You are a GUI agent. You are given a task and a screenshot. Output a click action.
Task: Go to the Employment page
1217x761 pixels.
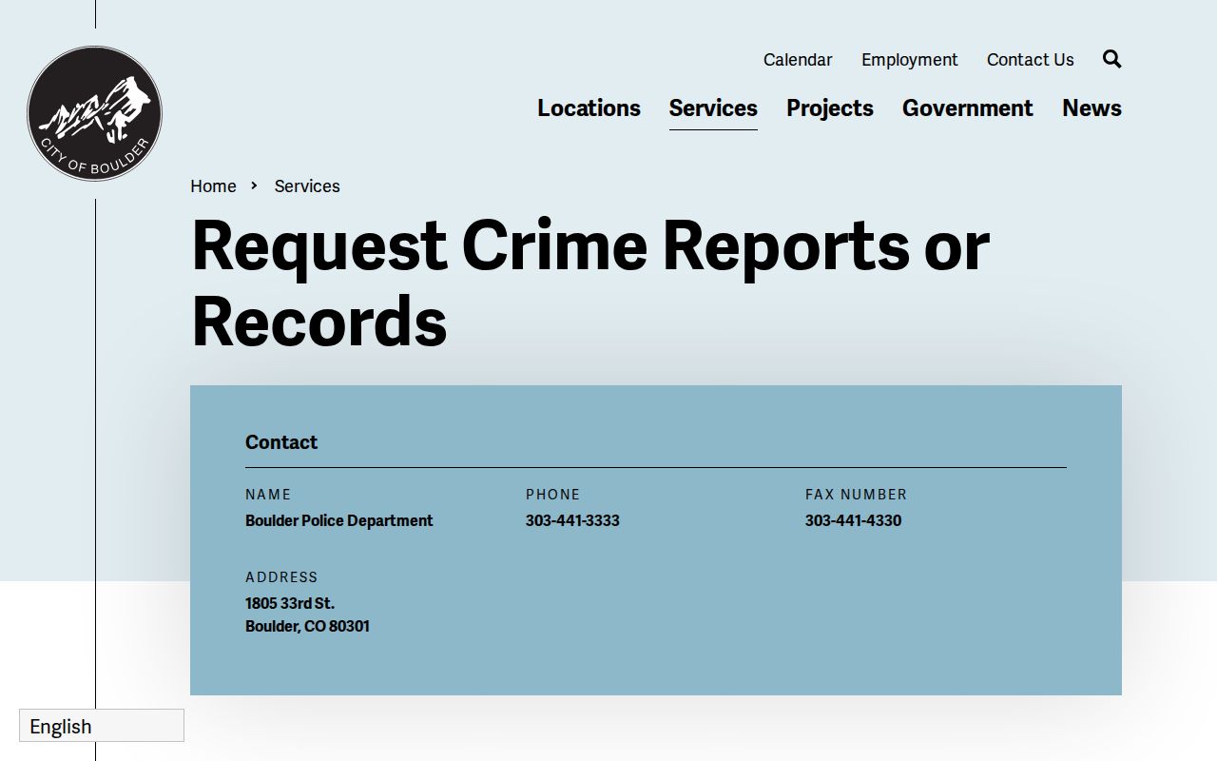tap(910, 60)
